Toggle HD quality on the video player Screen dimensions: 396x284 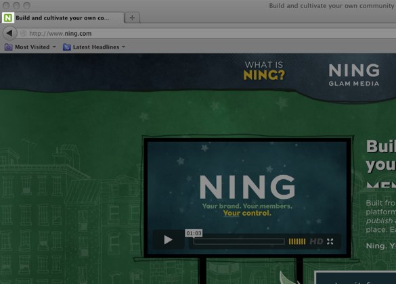[x=316, y=241]
